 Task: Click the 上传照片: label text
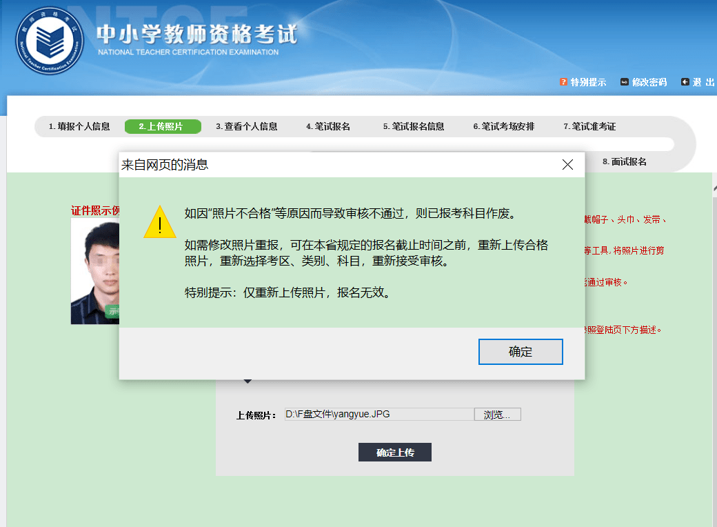click(256, 415)
